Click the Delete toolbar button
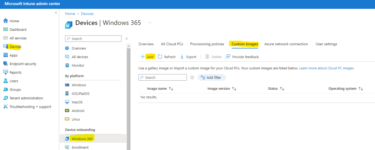 214,57
